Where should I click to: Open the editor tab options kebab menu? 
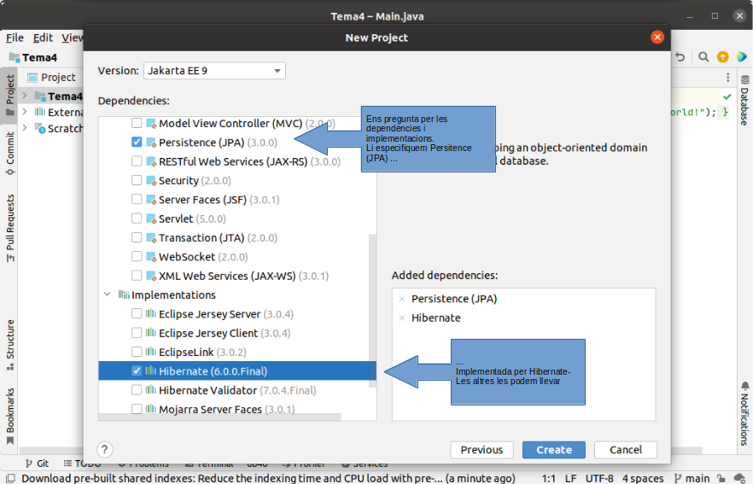(x=728, y=78)
